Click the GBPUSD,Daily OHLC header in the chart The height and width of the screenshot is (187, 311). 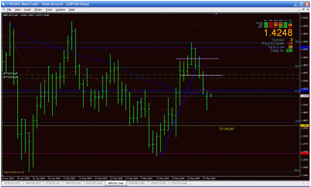click(26, 15)
